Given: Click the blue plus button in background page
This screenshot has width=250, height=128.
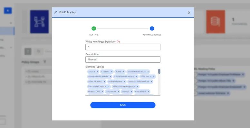Looking at the screenshot, I should pyautogui.click(x=8, y=11).
